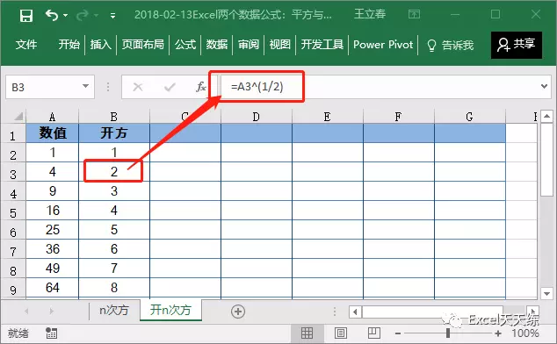This screenshot has width=557, height=344.
Task: Click header cell 数值
Action: (x=52, y=133)
